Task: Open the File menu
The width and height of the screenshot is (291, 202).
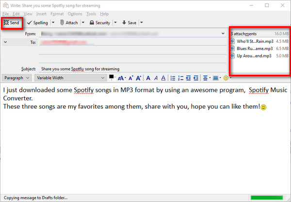Action: (x=5, y=14)
